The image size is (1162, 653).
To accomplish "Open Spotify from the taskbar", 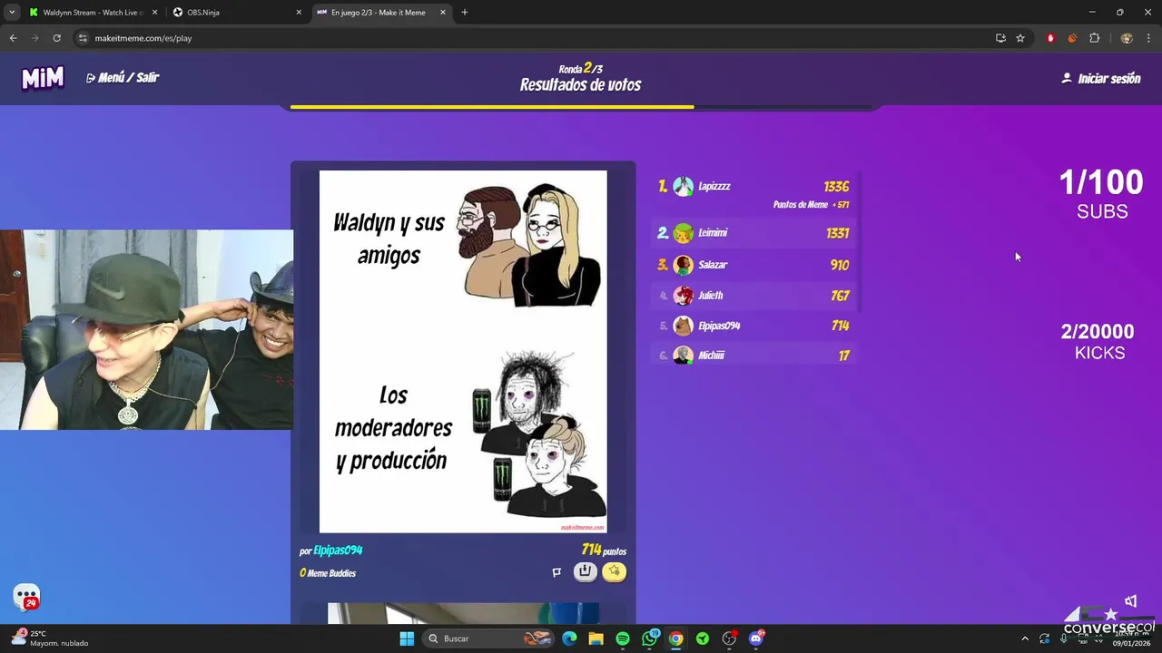I will coord(623,638).
